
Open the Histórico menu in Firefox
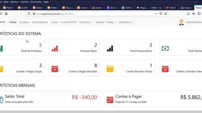[x=15, y=2]
